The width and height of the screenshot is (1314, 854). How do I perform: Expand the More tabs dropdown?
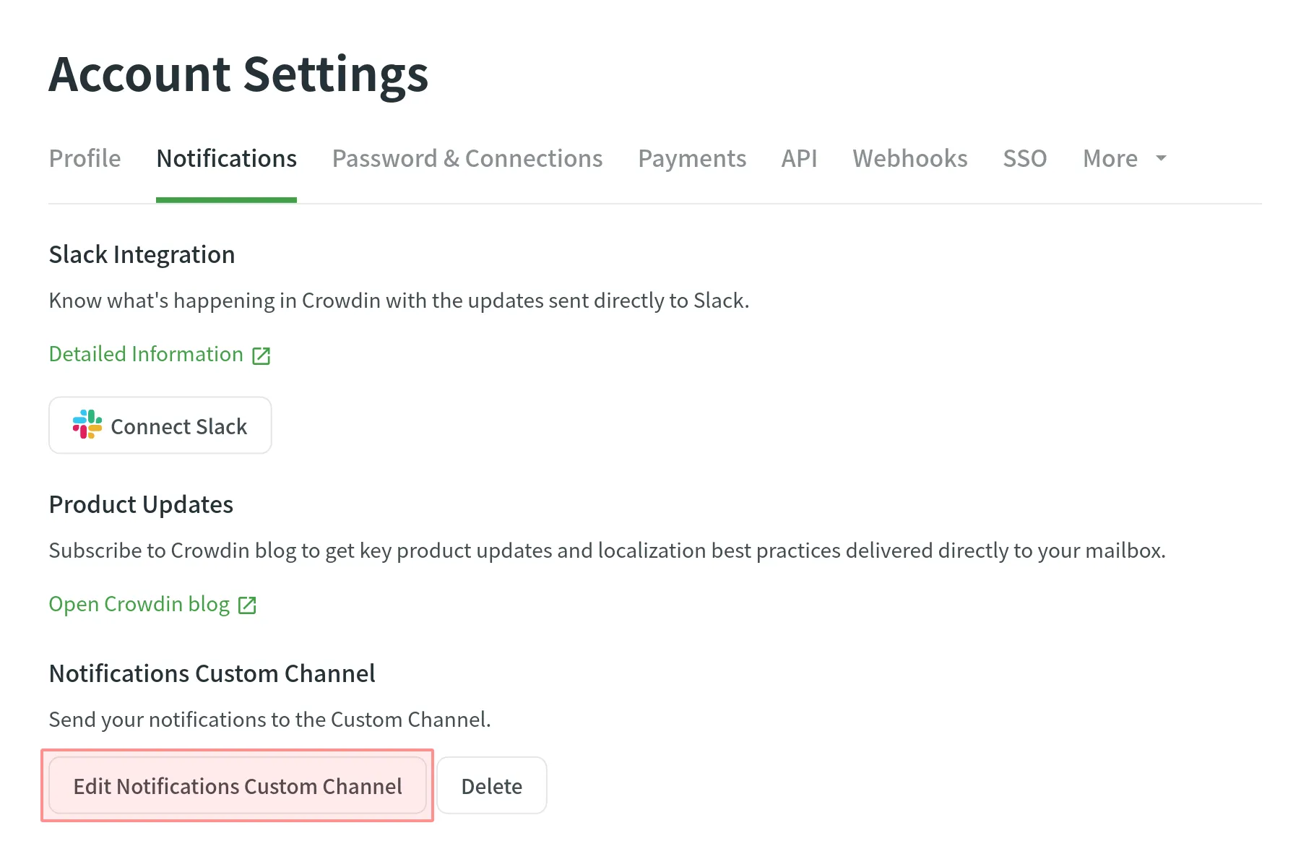click(1124, 158)
